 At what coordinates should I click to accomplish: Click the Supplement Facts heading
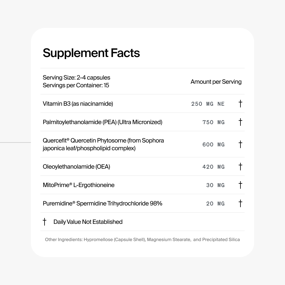click(x=91, y=53)
